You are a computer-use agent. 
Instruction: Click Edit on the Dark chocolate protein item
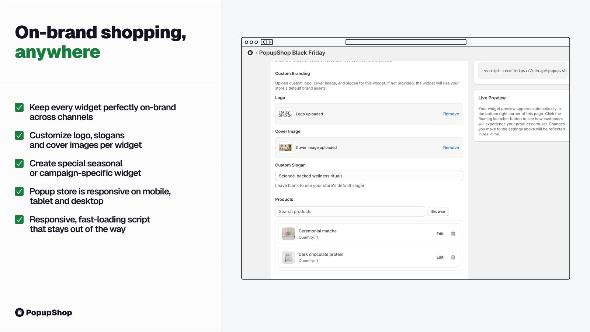[440, 257]
